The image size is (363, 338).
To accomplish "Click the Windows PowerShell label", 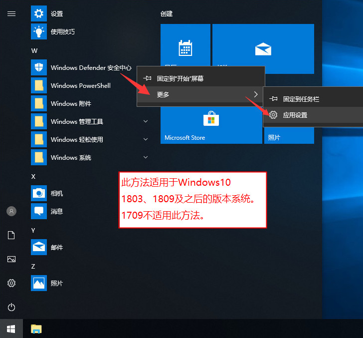I will click(x=81, y=85).
